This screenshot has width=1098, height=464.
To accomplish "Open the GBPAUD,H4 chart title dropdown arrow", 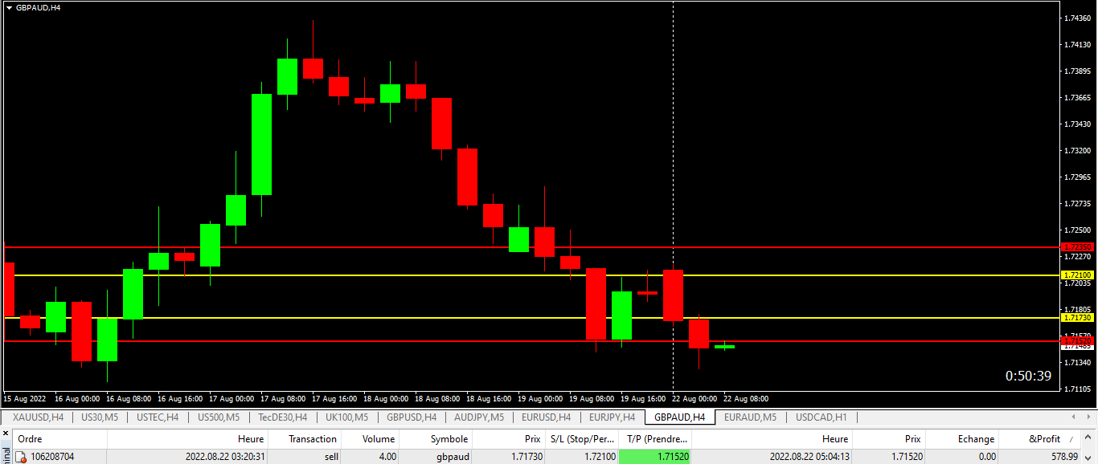I will (9, 7).
